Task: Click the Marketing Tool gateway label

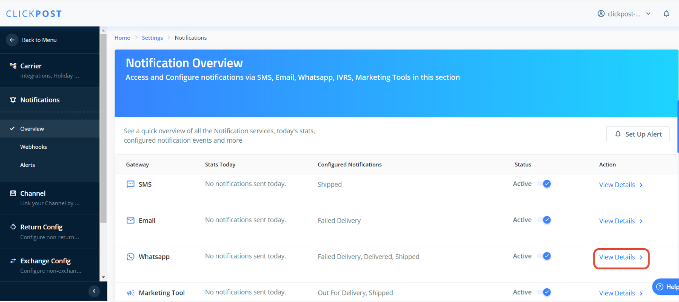Action: point(161,293)
